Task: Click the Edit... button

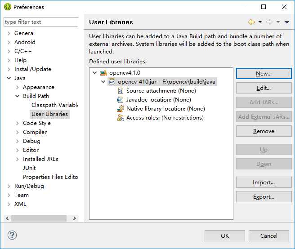Action: pyautogui.click(x=264, y=88)
